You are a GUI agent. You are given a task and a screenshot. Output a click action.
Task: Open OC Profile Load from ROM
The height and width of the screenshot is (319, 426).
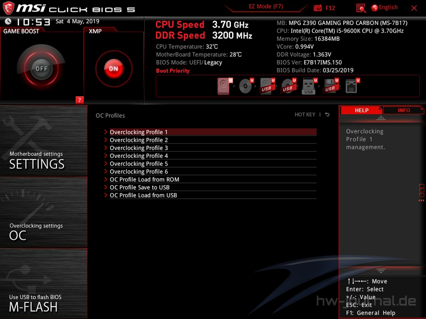coord(213,179)
